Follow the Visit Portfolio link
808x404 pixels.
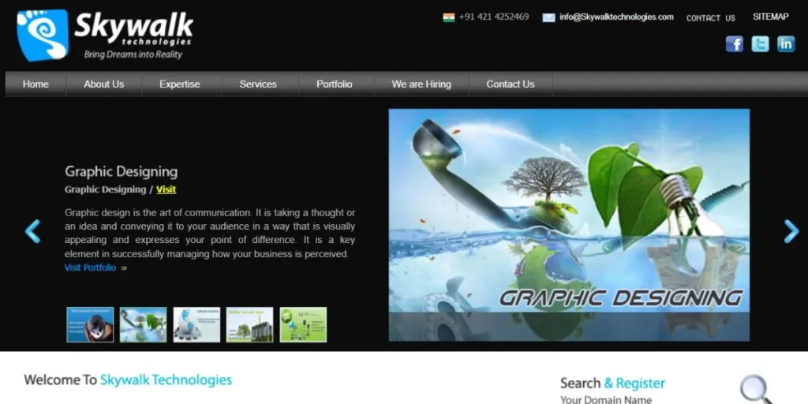point(91,268)
